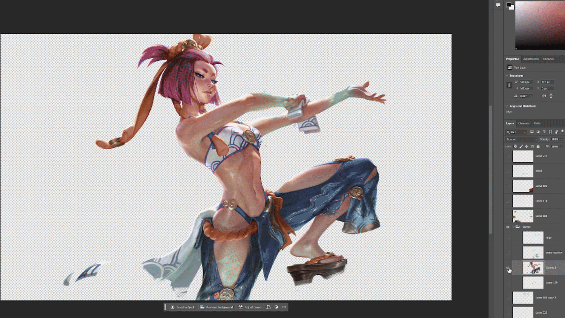Switch to the Paths tab
Screen dimensions: 565x318
(537, 123)
